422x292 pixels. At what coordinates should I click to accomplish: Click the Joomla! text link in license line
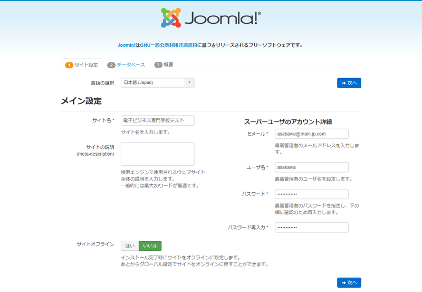[127, 45]
